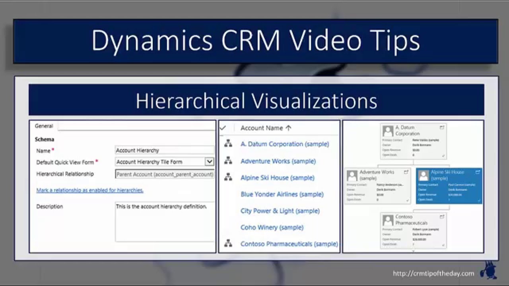
Task: Click sort ascending arrow next to Account Name
Action: point(289,128)
